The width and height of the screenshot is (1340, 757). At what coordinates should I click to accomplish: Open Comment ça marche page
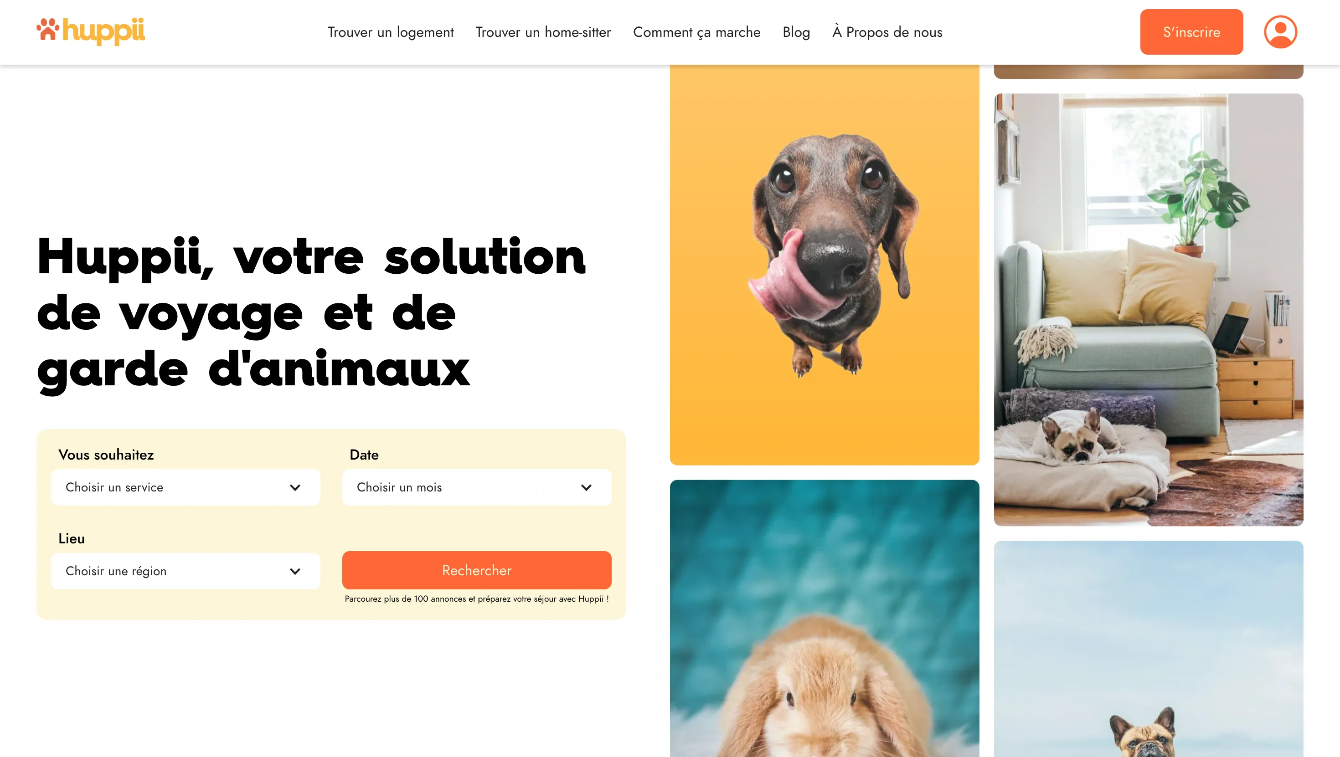point(696,32)
